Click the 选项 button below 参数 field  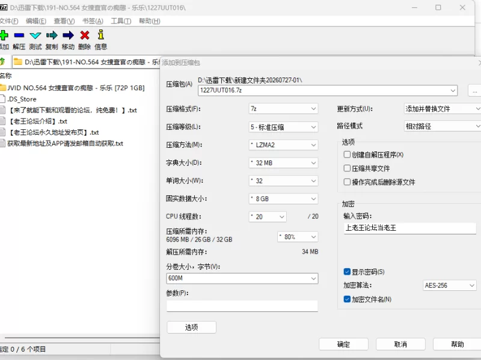tap(191, 327)
